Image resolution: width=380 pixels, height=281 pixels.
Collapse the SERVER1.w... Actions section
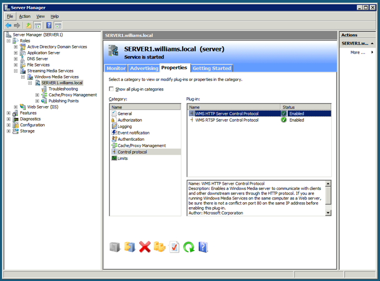(372, 44)
